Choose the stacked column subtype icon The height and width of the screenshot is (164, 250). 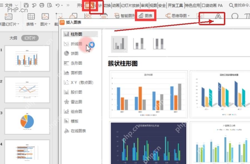[x=139, y=44]
